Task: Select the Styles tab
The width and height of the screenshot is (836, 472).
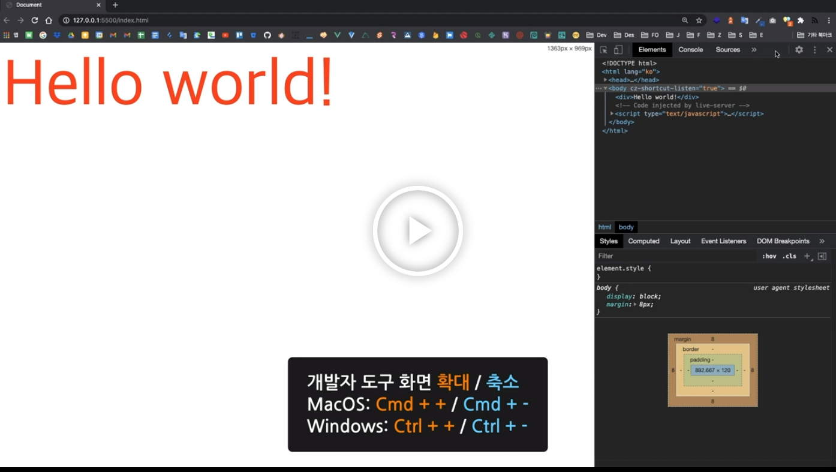Action: click(x=608, y=241)
